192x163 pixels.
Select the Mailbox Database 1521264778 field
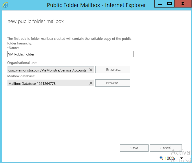pos(47,83)
